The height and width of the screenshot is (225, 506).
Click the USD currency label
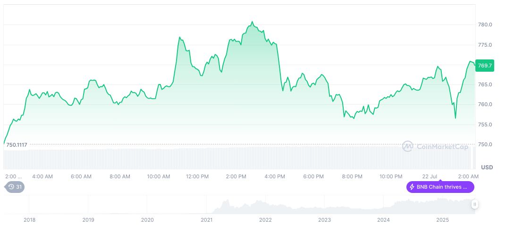[x=487, y=167]
